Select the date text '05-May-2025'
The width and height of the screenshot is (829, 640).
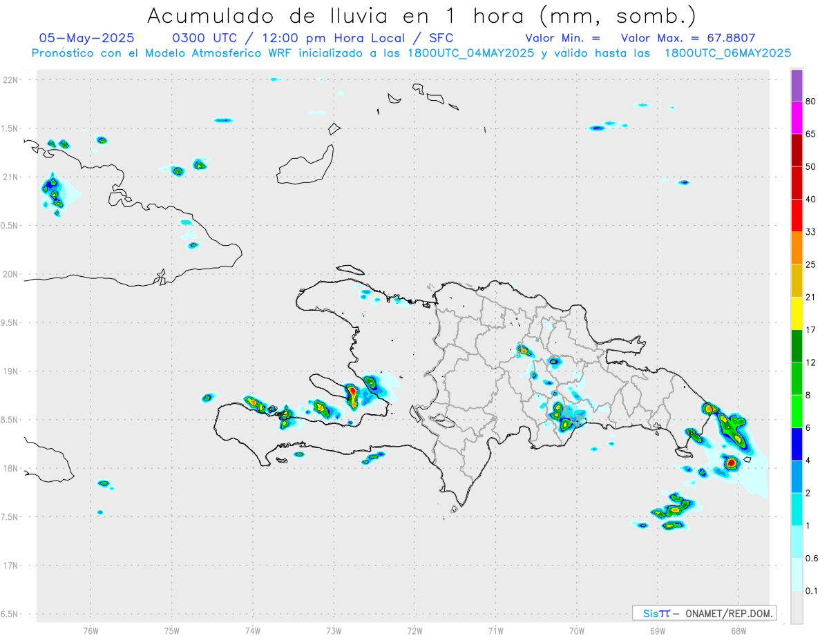pos(87,38)
